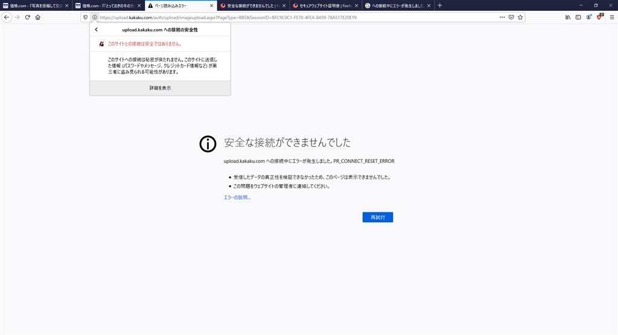This screenshot has width=618, height=335.
Task: Open a new tab with plus button
Action: (440, 5)
